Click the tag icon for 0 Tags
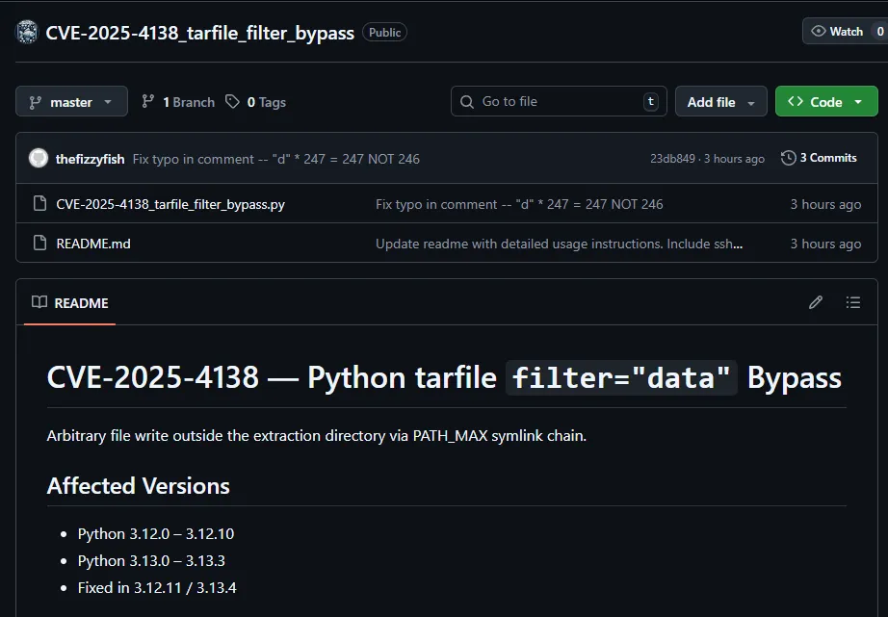This screenshot has height=617, width=888. (x=232, y=102)
